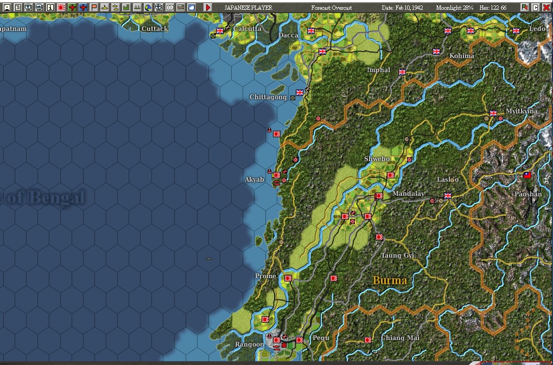The height and width of the screenshot is (365, 553).
Task: Click the 'Date: Feb 10, 1942' text
Action: tap(403, 8)
